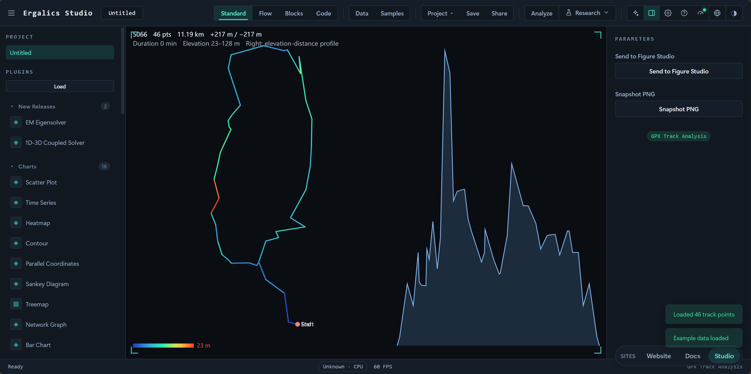Click the Treemap grid icon
This screenshot has width=751, height=374.
pos(16,304)
